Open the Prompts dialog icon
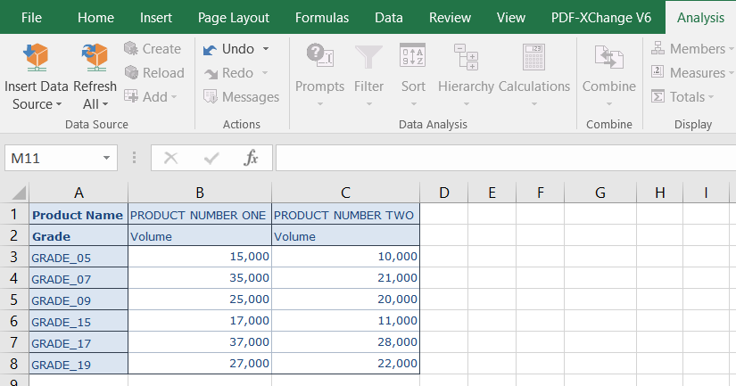The width and height of the screenshot is (736, 386). coord(319,57)
